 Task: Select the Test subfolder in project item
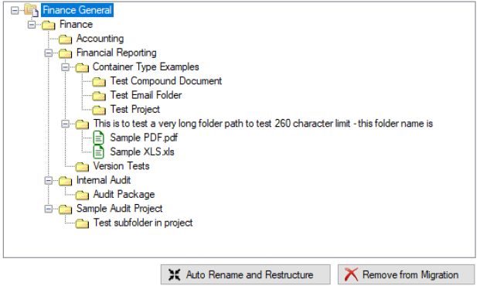143,223
